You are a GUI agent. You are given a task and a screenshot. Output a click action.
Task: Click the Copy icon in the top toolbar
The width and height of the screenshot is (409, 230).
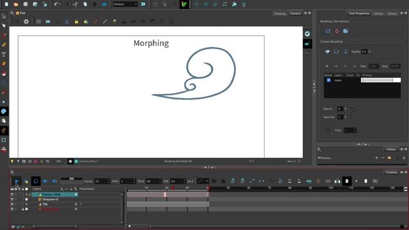tap(85, 4)
